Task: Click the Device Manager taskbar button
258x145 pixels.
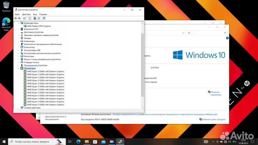Action: [120, 141]
